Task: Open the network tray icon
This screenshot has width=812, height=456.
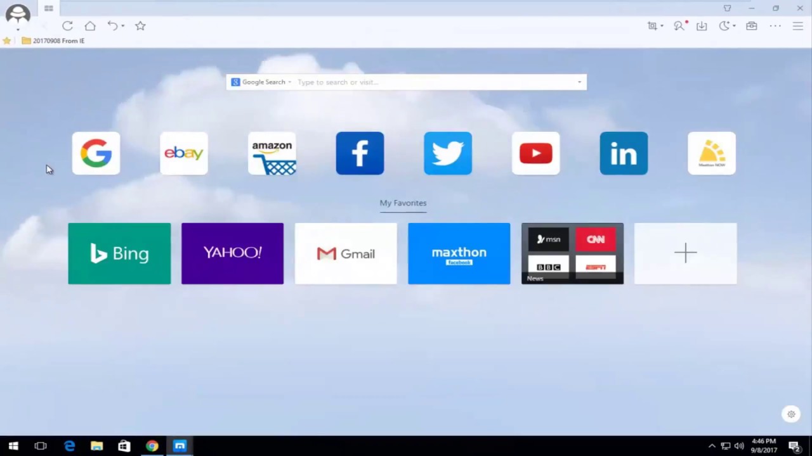Action: [726, 446]
